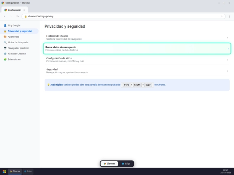Click 'Gestiona tu actividad de navegación' subtitle

click(64, 39)
